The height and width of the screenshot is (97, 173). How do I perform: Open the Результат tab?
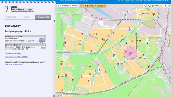click(43, 17)
